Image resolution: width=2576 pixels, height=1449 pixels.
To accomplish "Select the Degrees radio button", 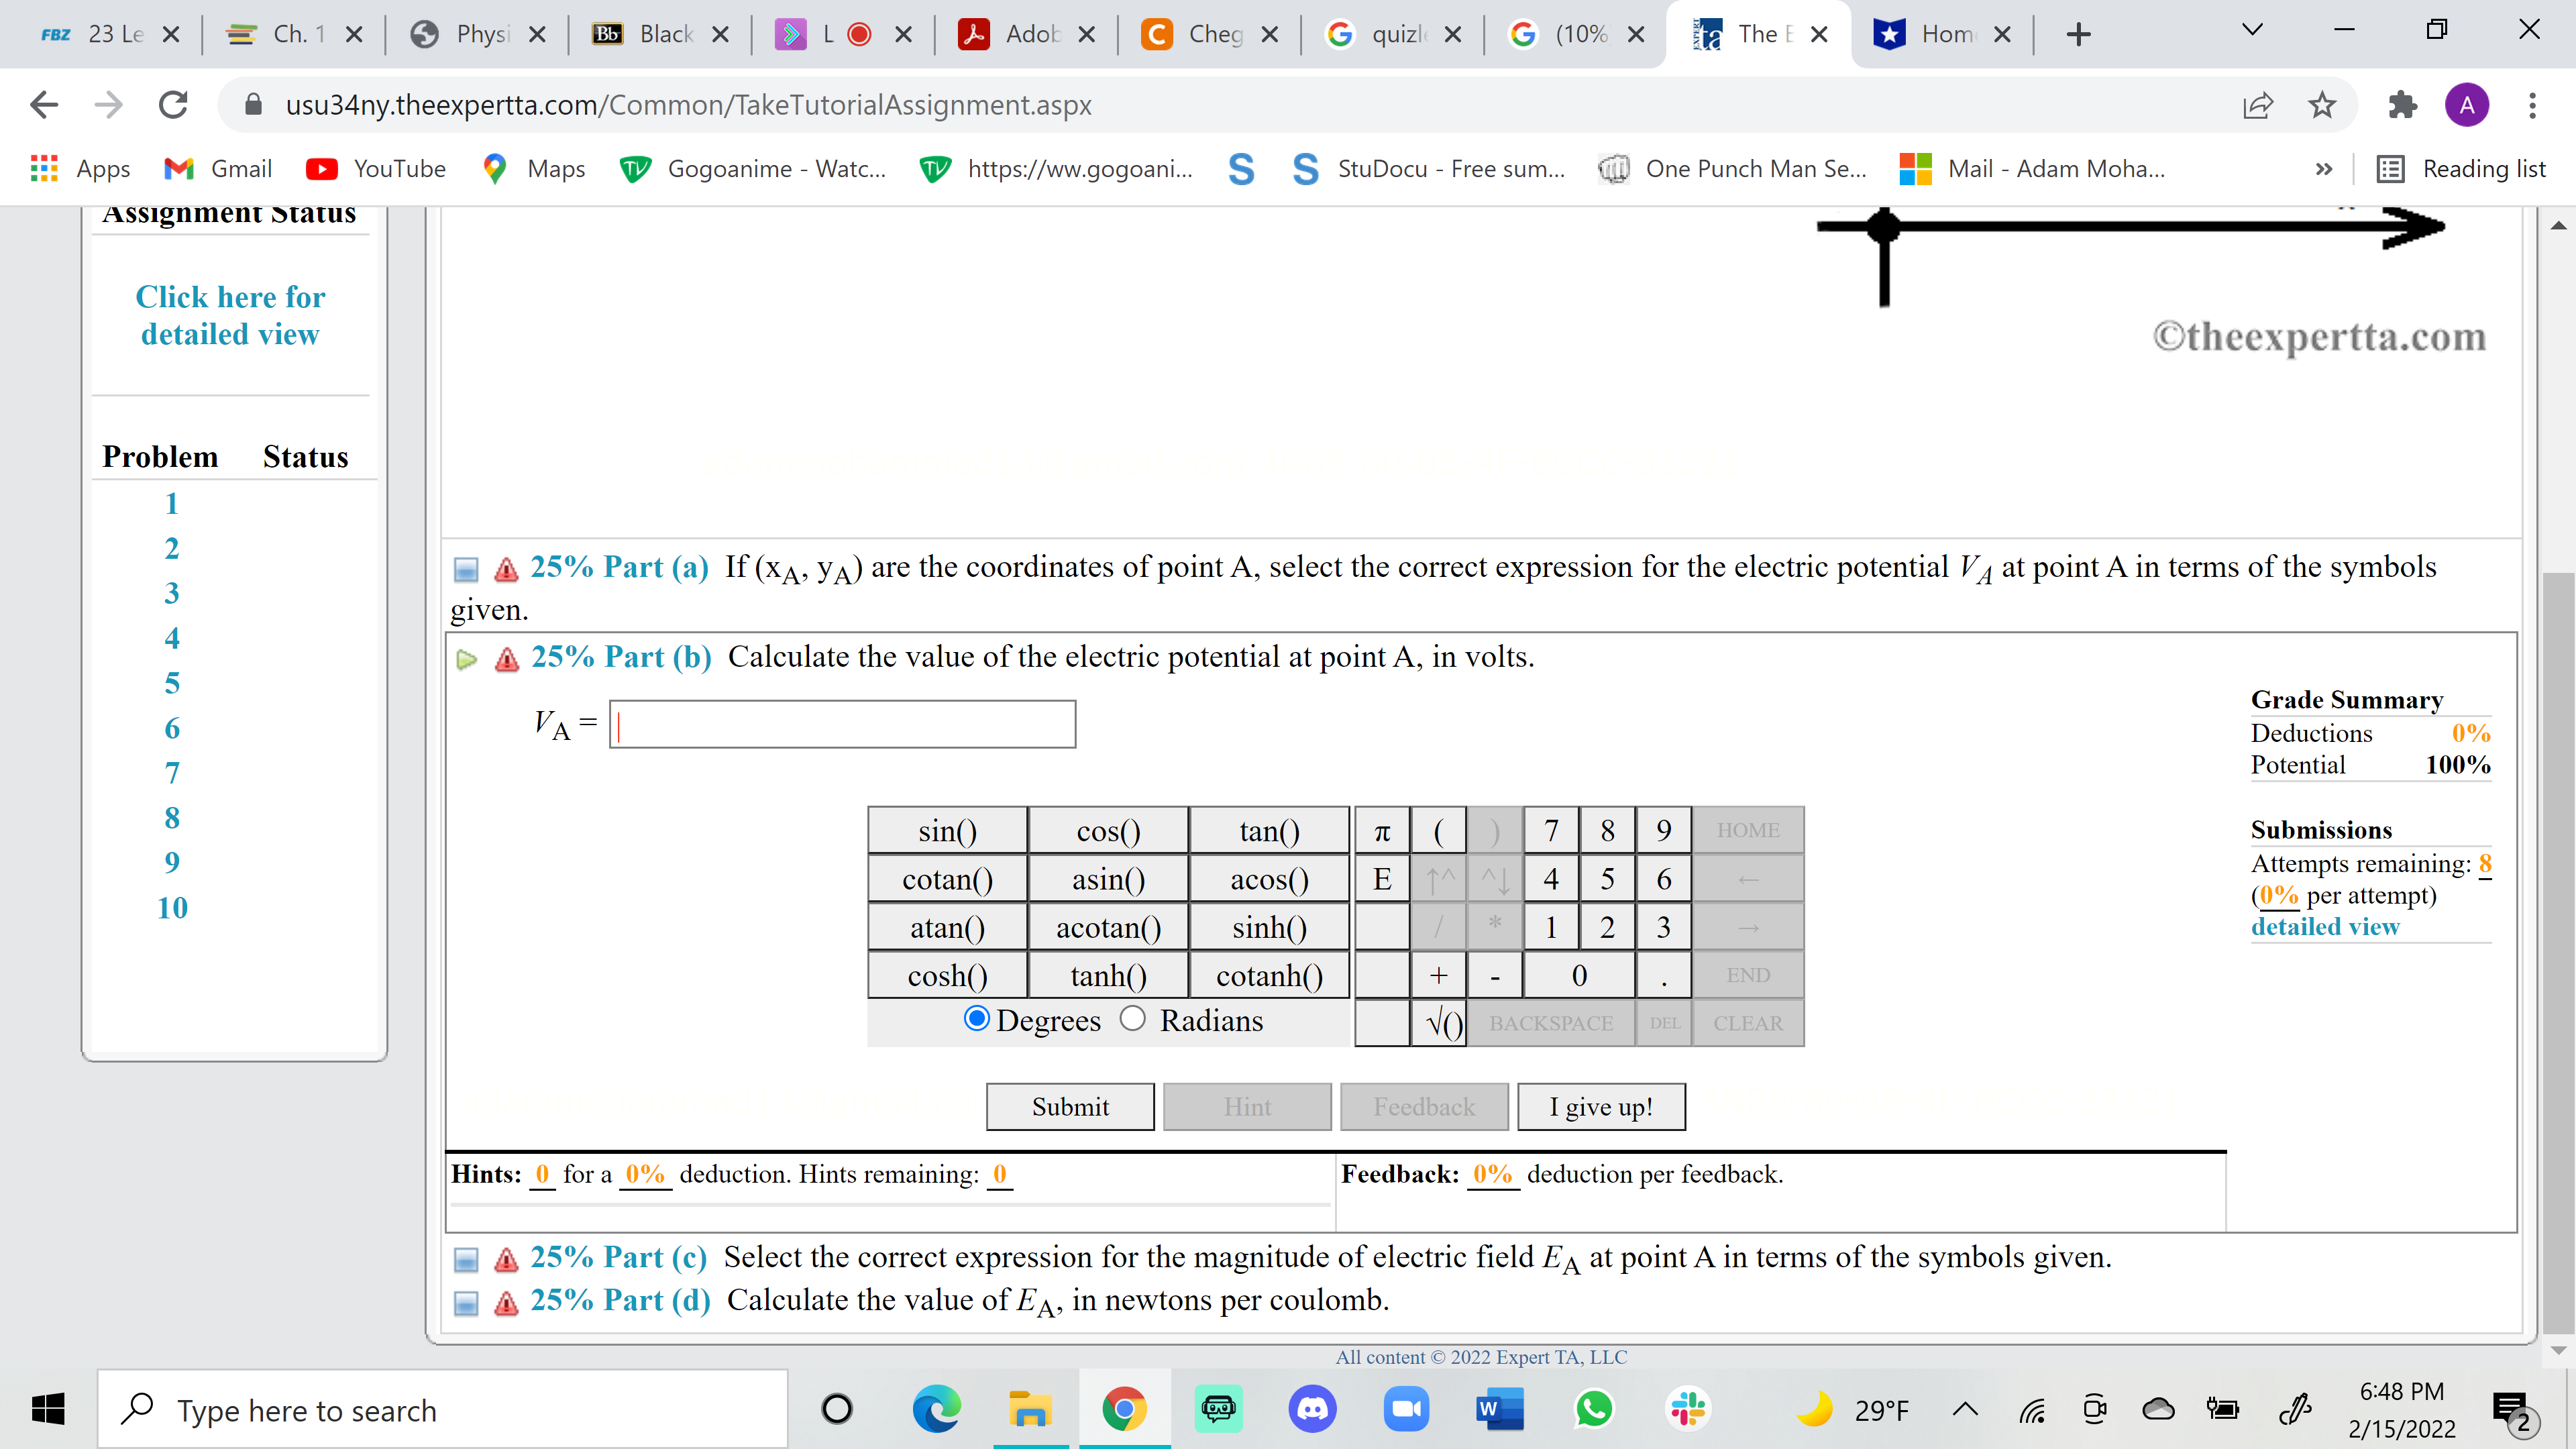I will pos(977,1019).
